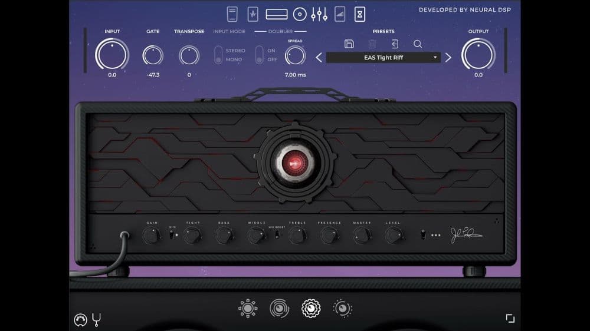Open the tuner fork icon
Screen dimensions: 590x331
tap(96, 320)
